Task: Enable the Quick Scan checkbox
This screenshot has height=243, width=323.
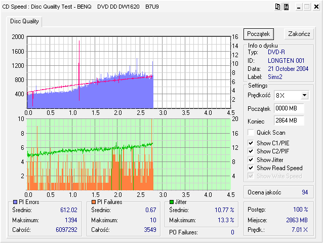Action: 251,133
